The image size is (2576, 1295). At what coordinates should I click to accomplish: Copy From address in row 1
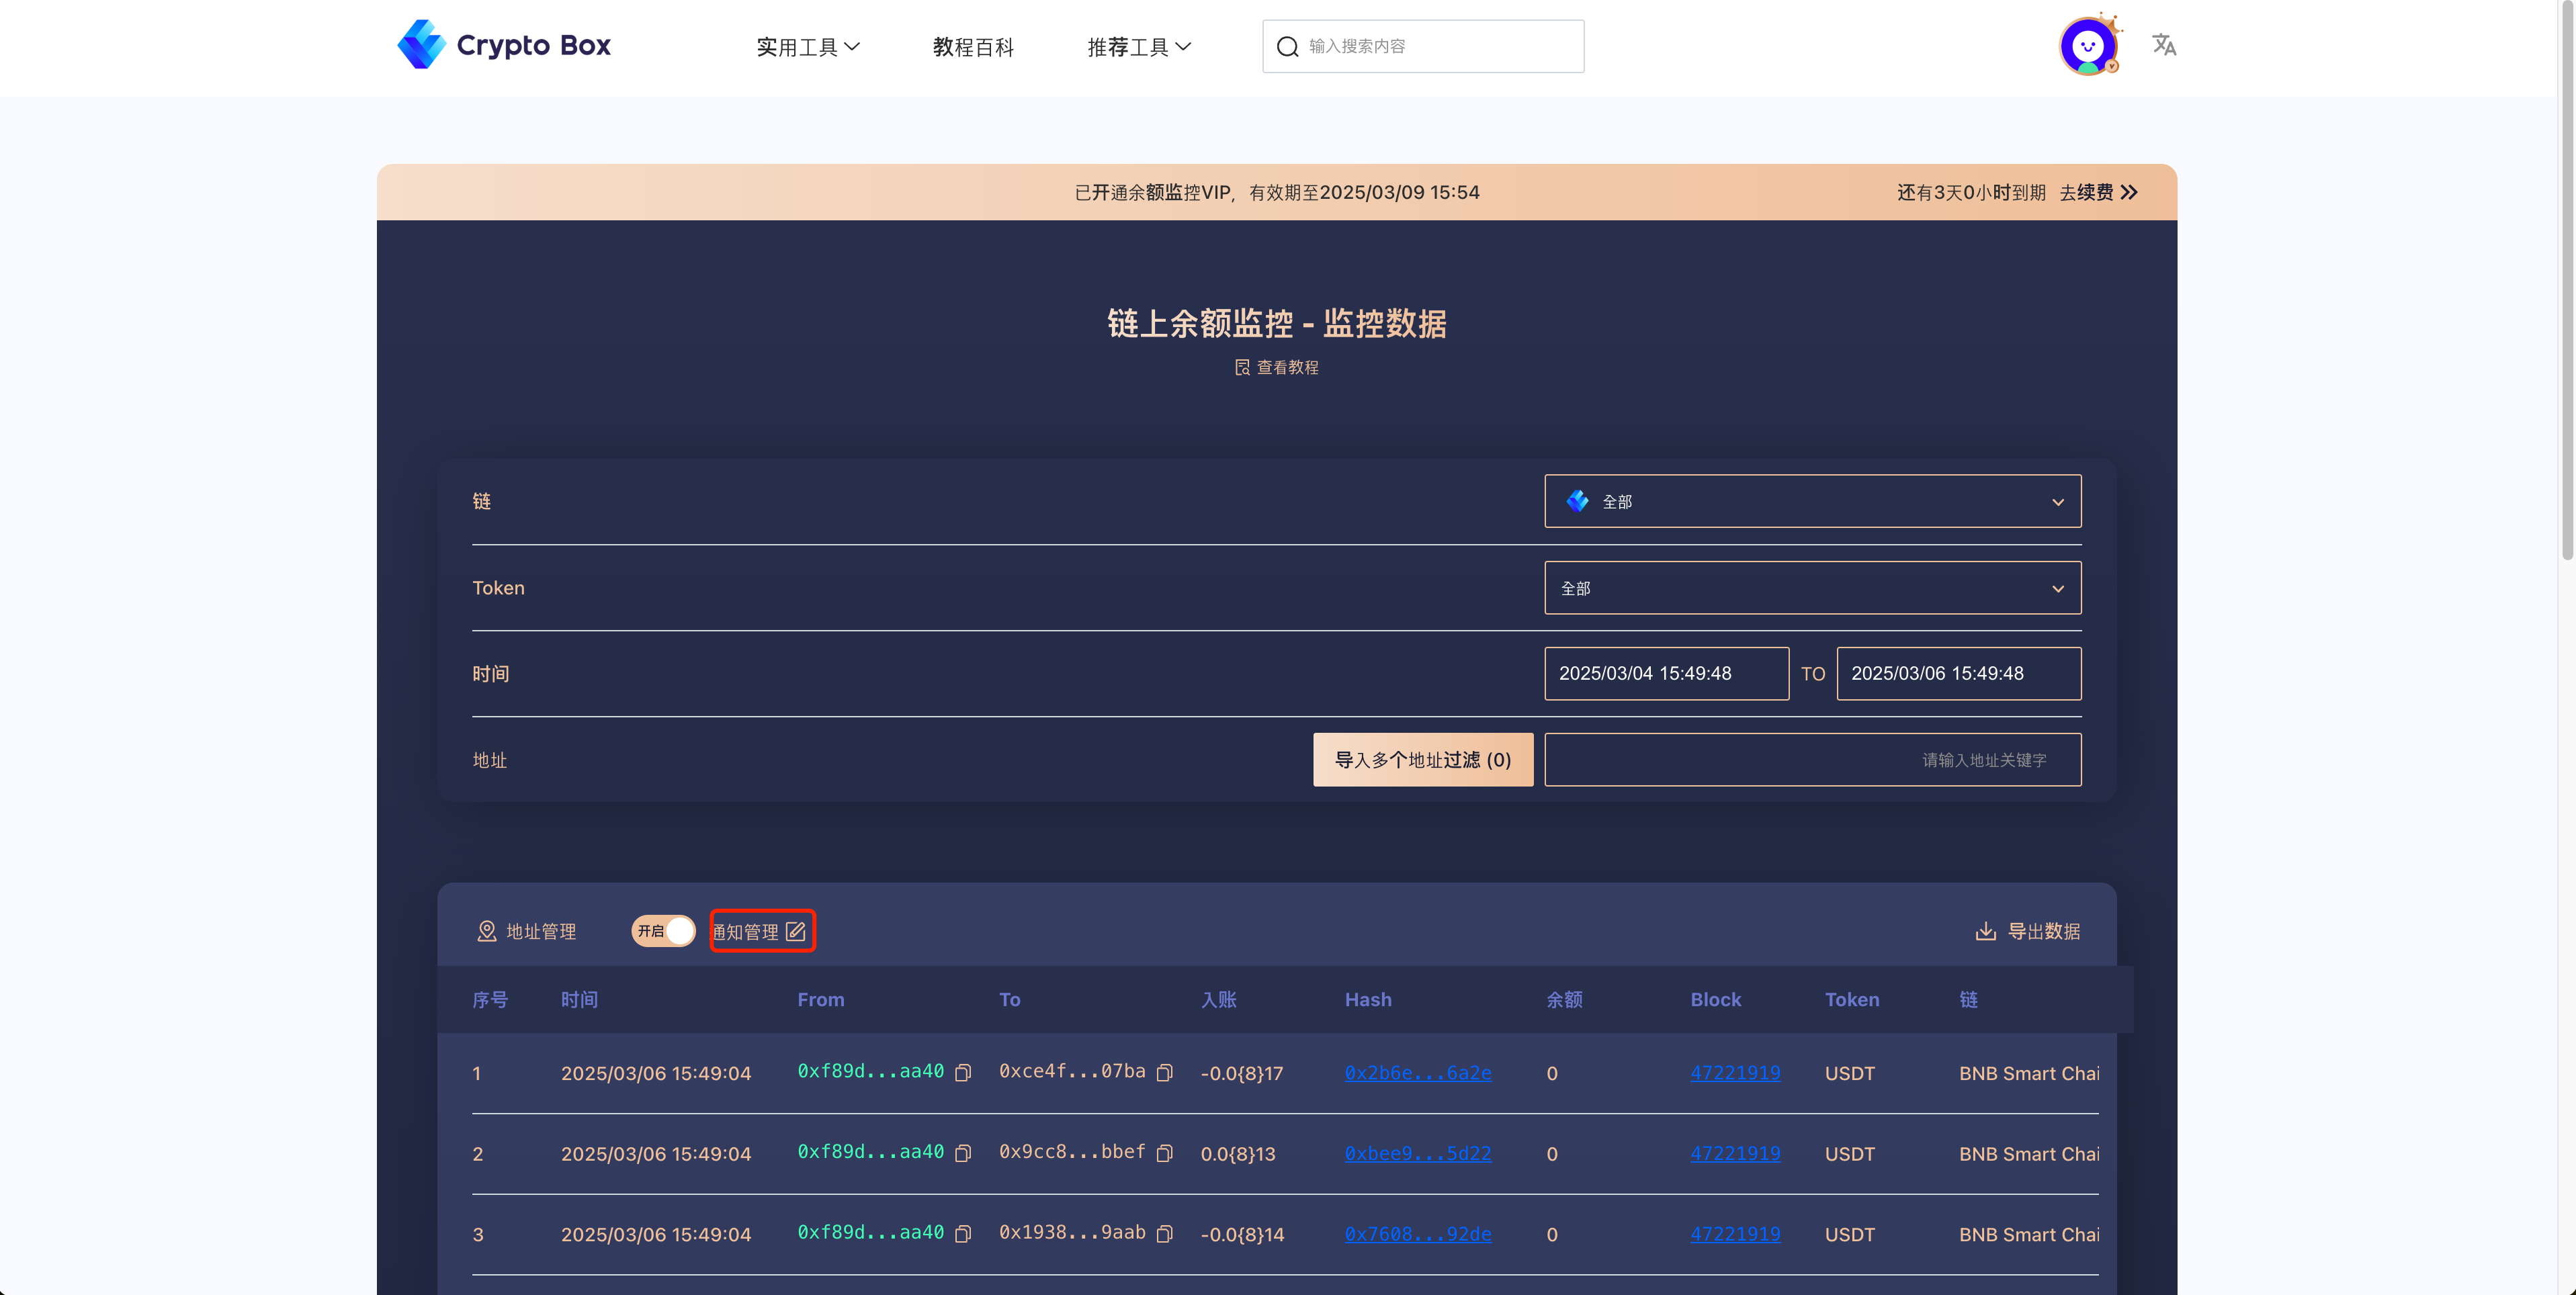coord(963,1073)
